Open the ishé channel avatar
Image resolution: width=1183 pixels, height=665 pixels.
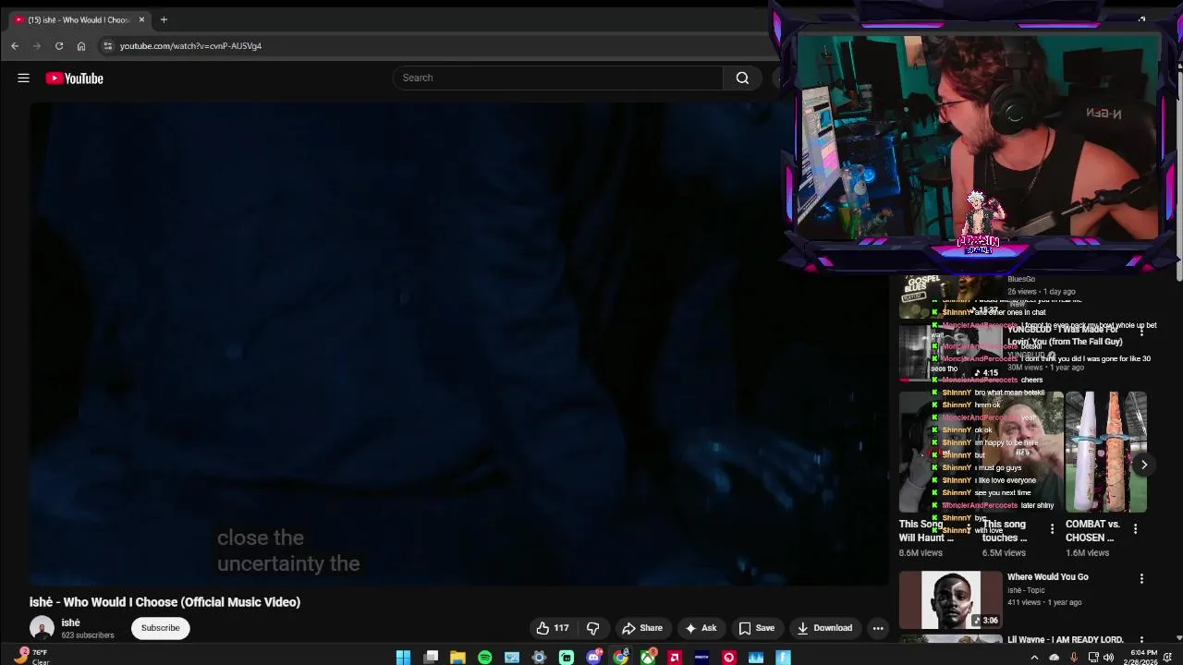click(42, 628)
